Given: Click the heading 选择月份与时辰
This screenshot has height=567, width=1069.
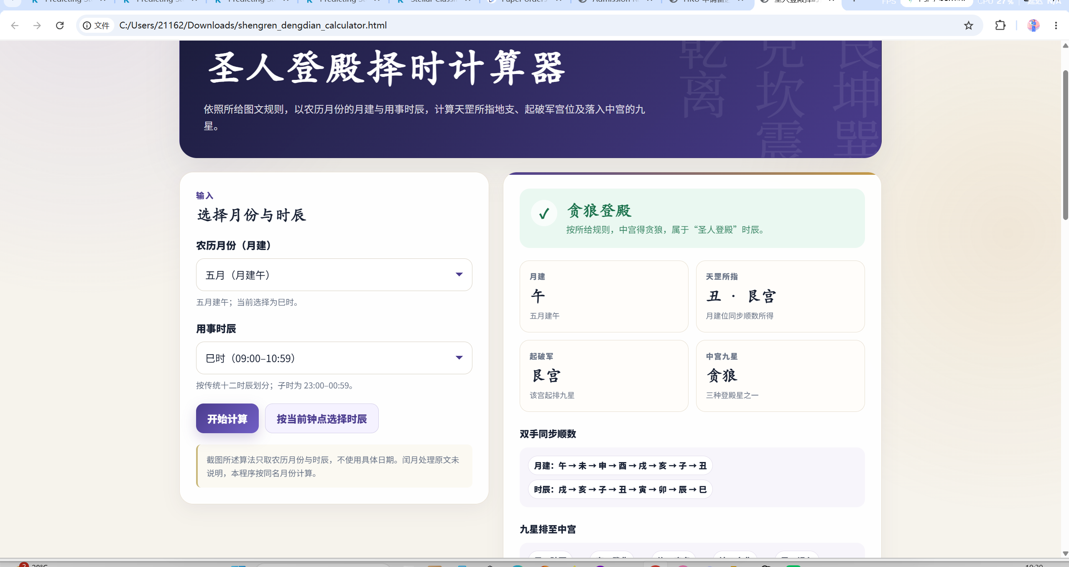Looking at the screenshot, I should click(252, 215).
